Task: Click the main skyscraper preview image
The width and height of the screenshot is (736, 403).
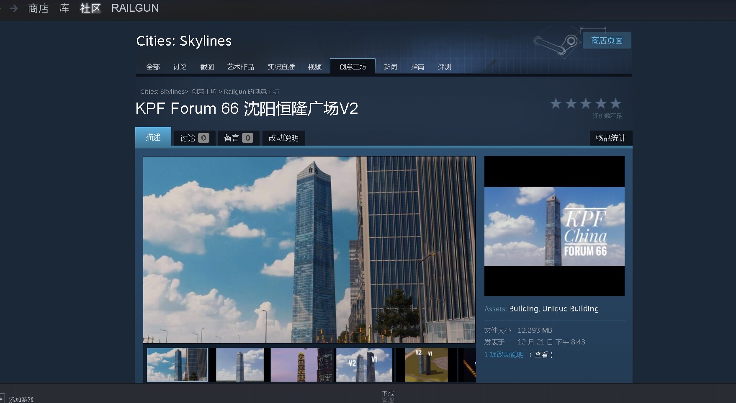Action: point(309,250)
